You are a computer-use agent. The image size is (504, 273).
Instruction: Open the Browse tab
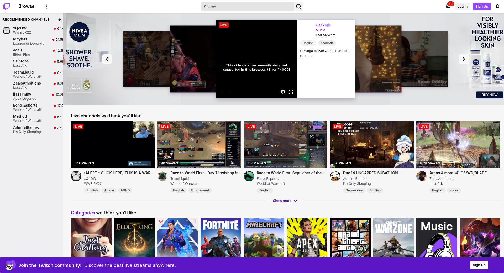point(26,6)
